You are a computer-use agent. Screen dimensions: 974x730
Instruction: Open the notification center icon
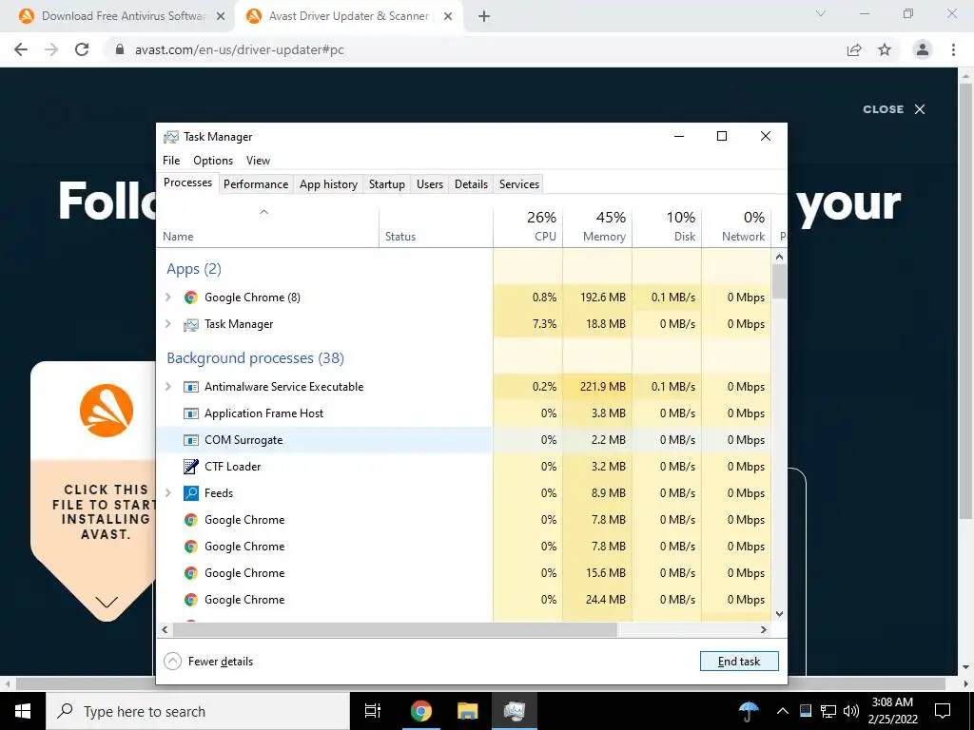tap(943, 711)
